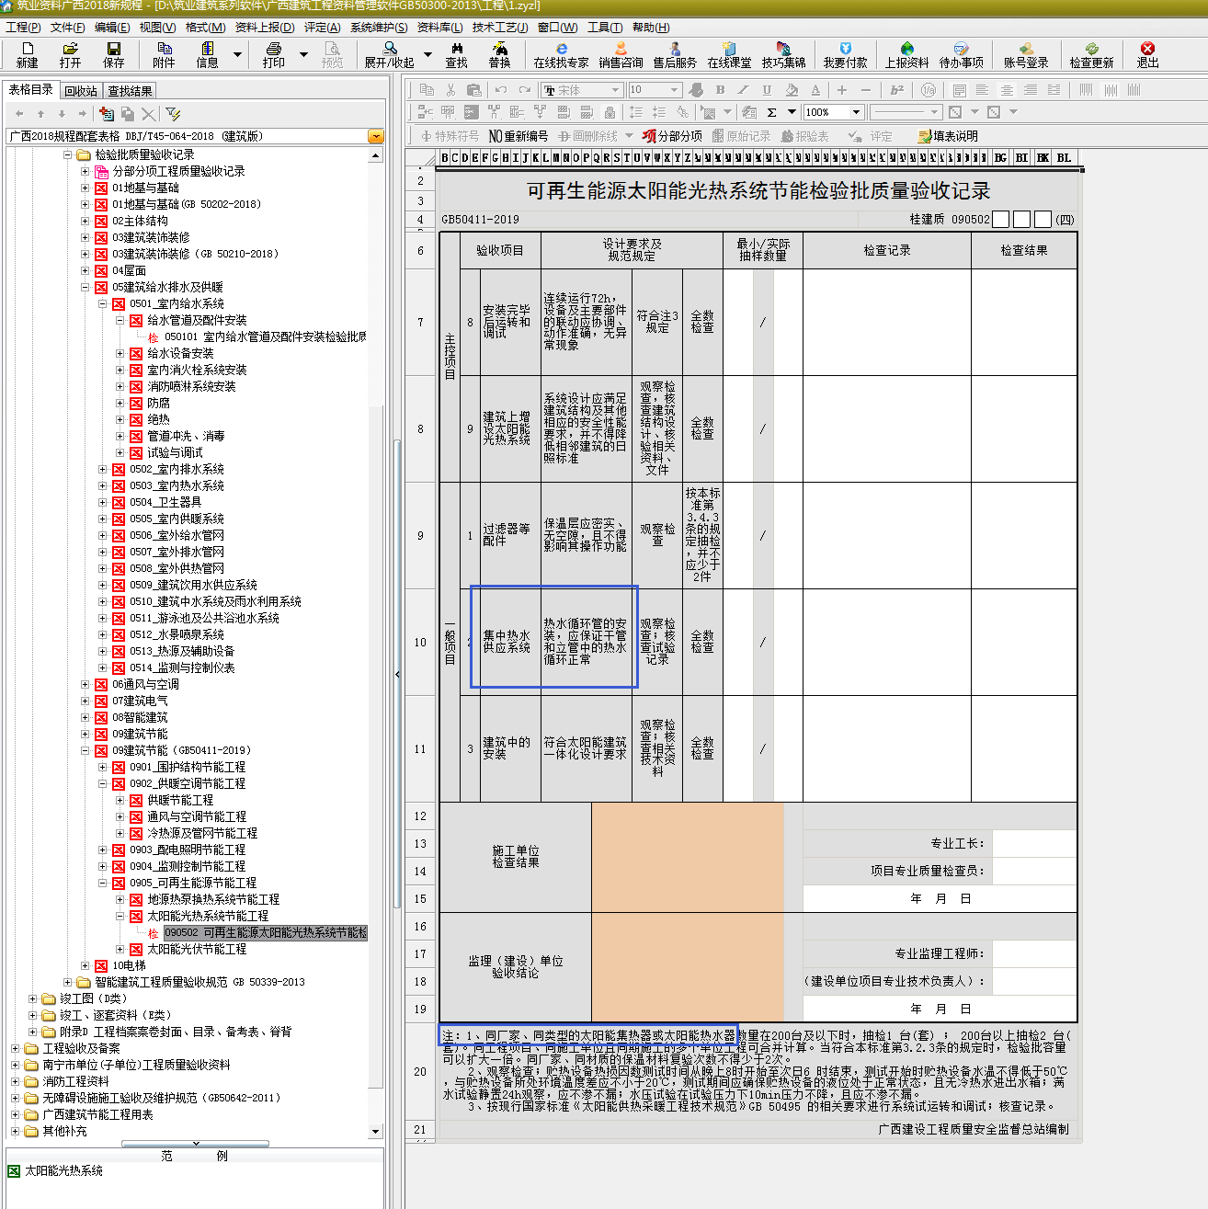1208x1209 pixels.
Task: Open the font name 宋体 dropdown
Action: coord(616,90)
